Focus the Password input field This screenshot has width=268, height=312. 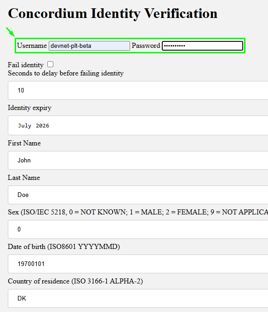click(x=202, y=46)
